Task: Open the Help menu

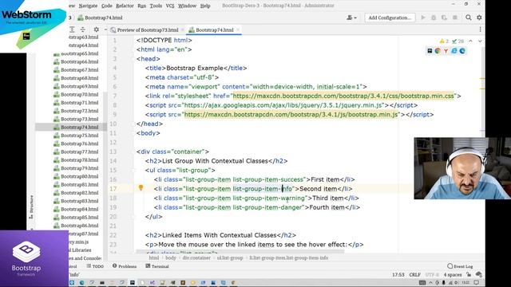Action: coord(205,6)
